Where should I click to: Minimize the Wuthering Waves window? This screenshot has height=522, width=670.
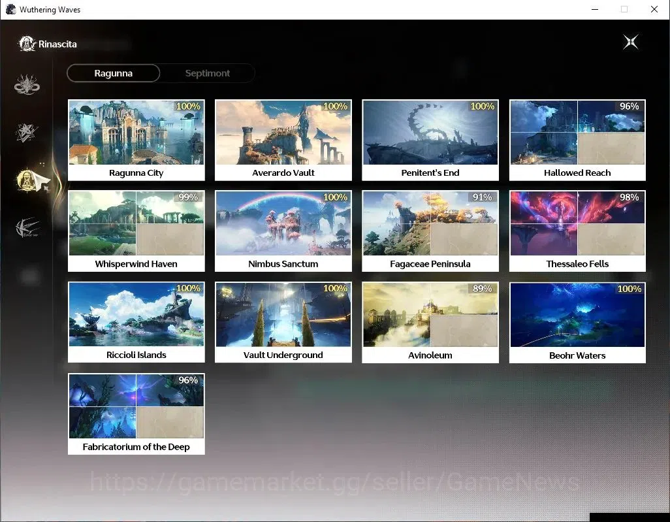[595, 9]
